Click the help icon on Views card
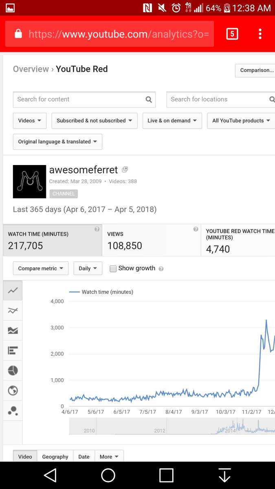 tap(196, 229)
